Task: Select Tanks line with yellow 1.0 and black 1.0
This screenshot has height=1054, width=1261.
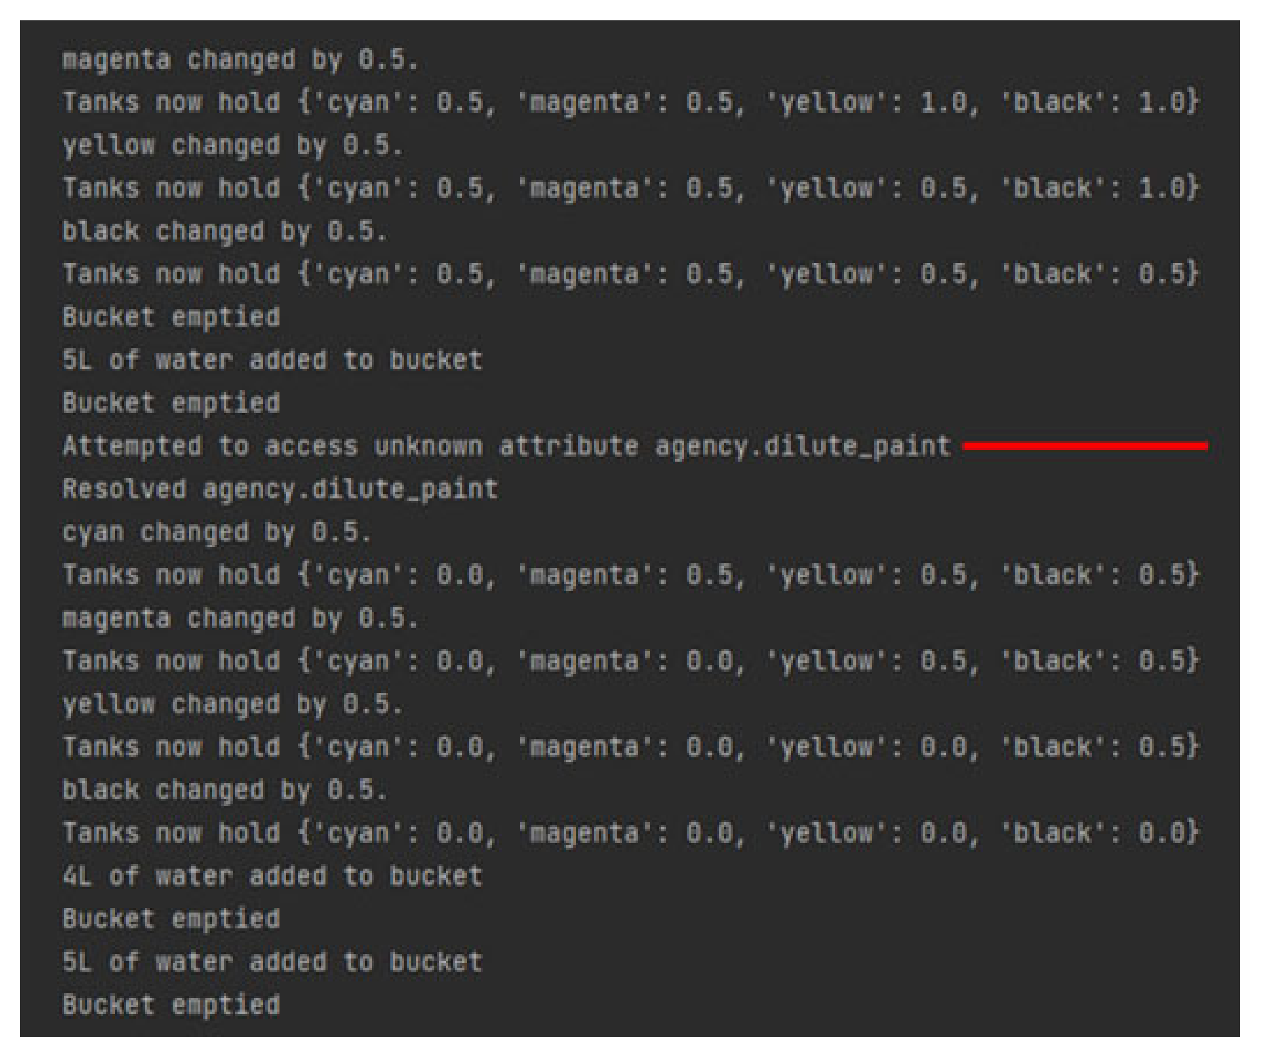Action: [630, 102]
